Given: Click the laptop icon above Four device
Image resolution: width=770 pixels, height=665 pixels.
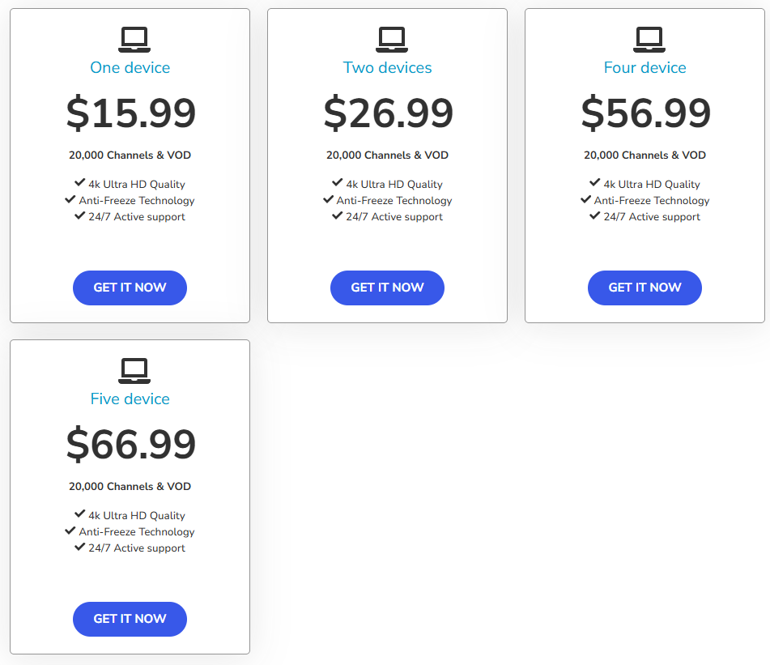Looking at the screenshot, I should (x=649, y=39).
